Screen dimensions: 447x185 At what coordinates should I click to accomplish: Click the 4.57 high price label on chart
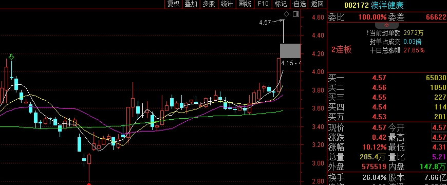[x=265, y=22]
